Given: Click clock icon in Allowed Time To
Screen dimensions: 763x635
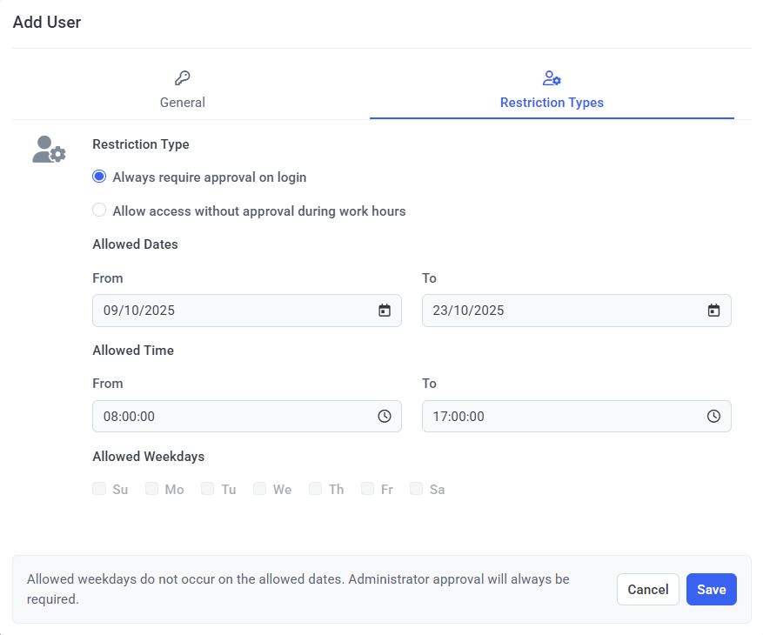Looking at the screenshot, I should coord(713,417).
